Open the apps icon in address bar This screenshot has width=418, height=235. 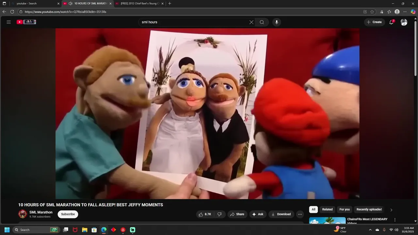tap(365, 12)
